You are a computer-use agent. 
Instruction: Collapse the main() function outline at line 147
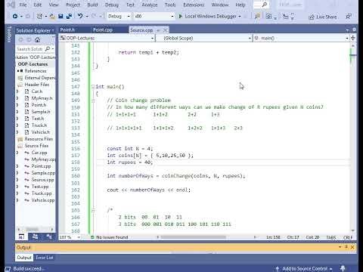tap(93, 87)
